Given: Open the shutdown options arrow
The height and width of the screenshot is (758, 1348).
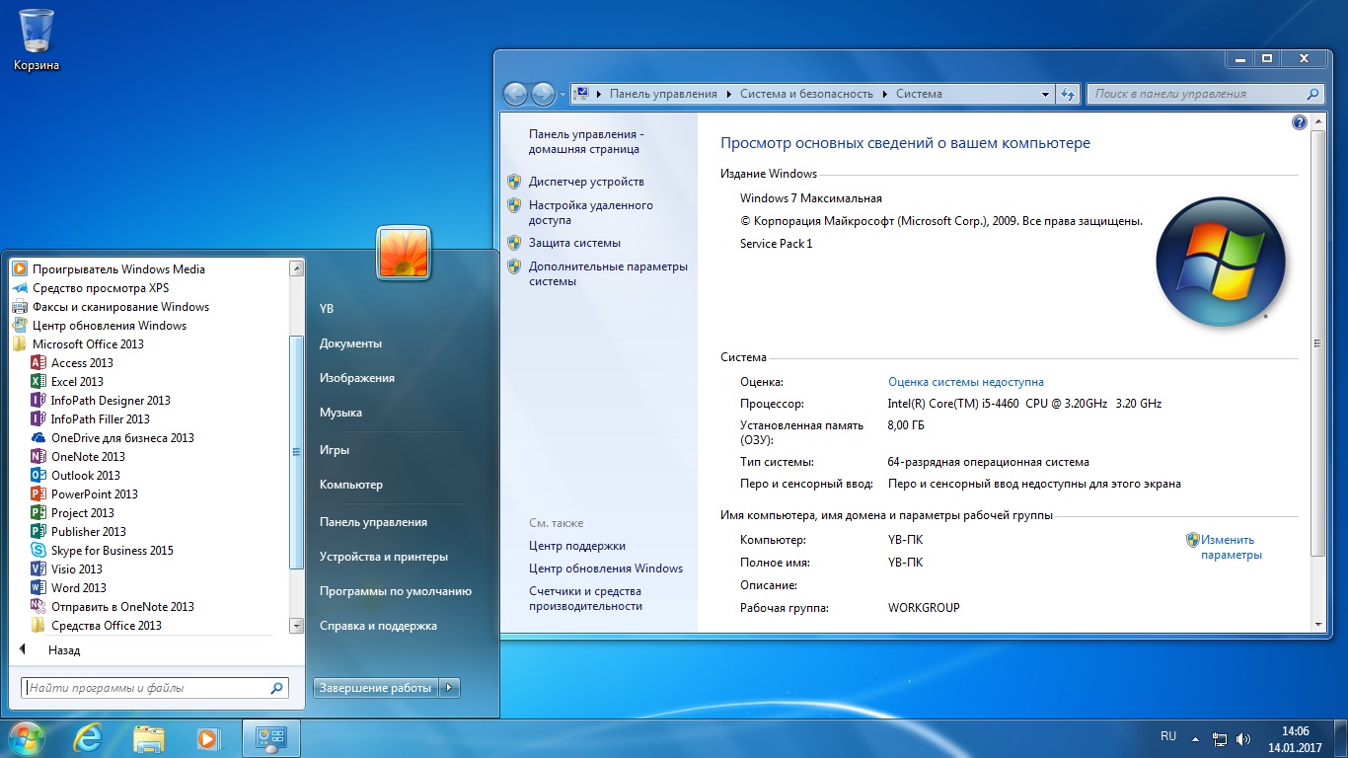Looking at the screenshot, I should click(x=450, y=688).
